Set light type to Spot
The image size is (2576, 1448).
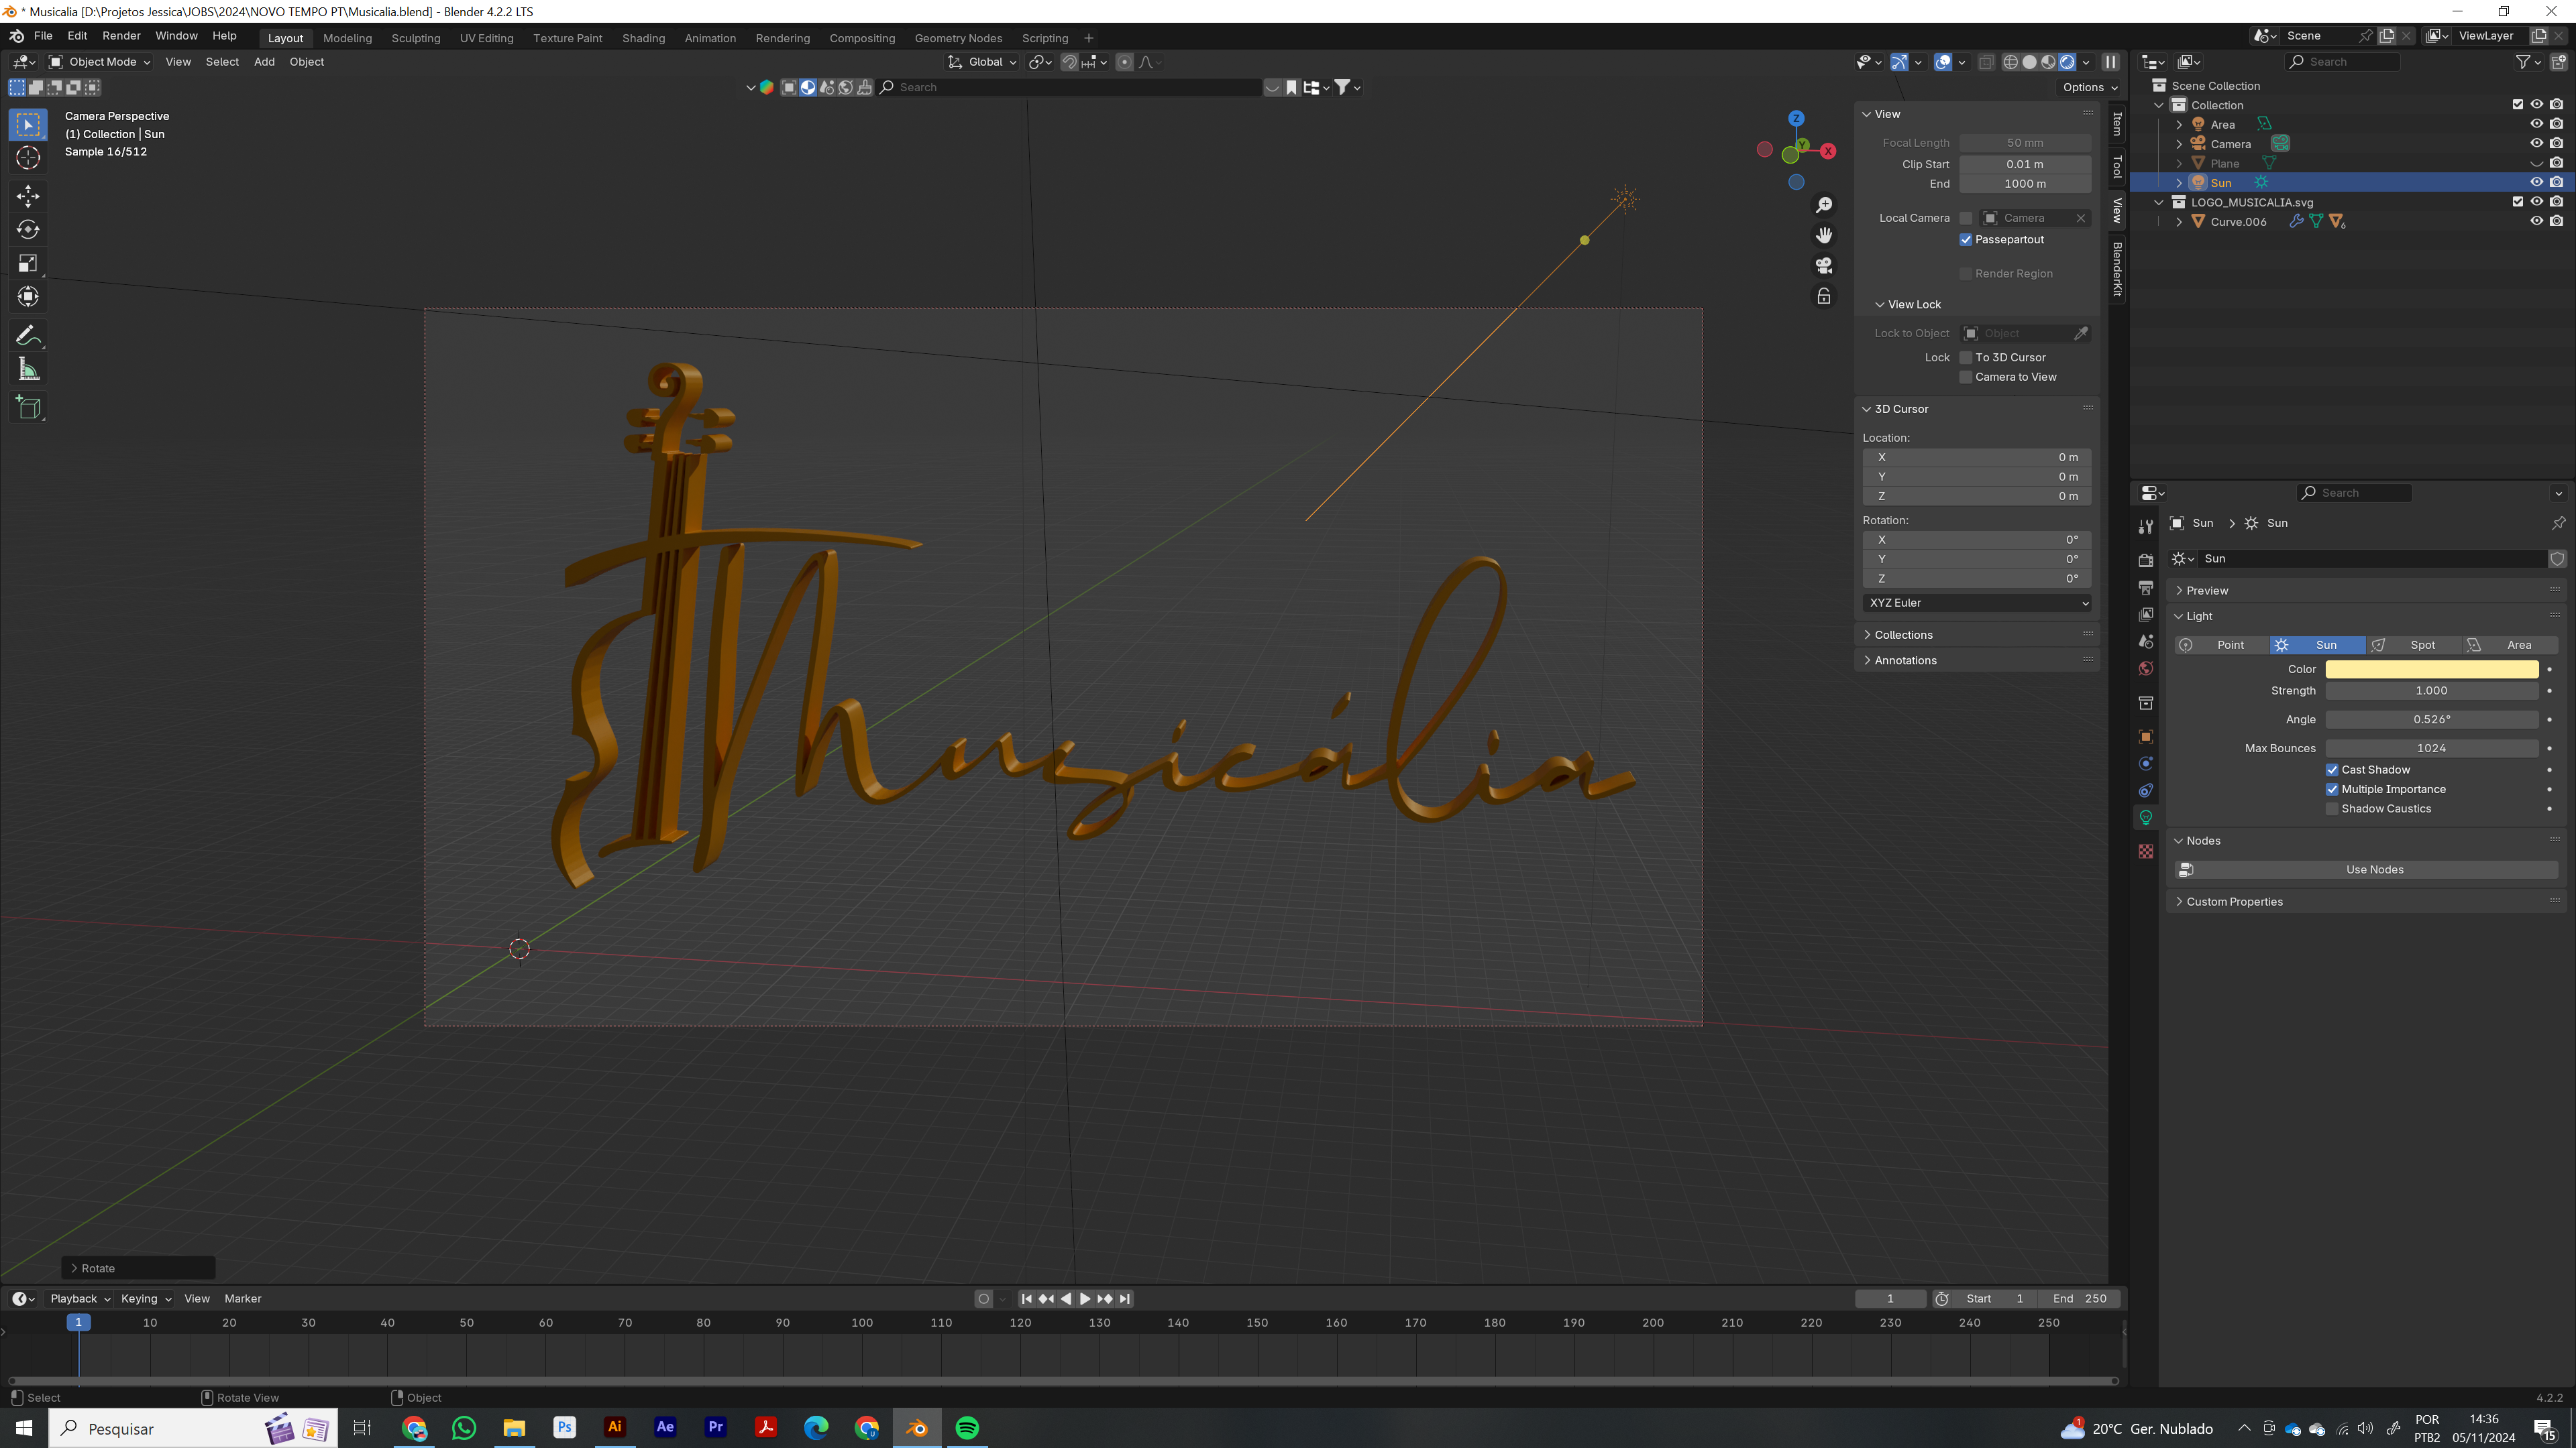(2414, 646)
